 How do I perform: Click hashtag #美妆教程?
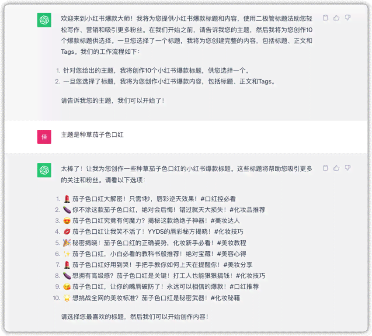(232, 243)
